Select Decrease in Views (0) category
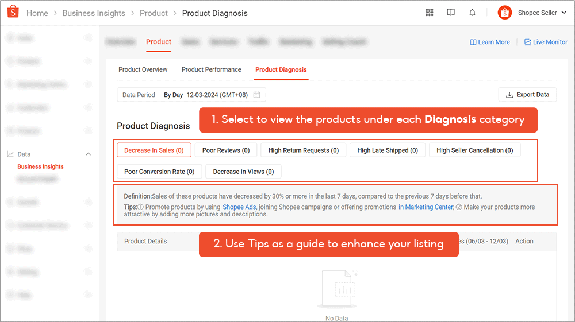The width and height of the screenshot is (575, 322). [x=243, y=172]
